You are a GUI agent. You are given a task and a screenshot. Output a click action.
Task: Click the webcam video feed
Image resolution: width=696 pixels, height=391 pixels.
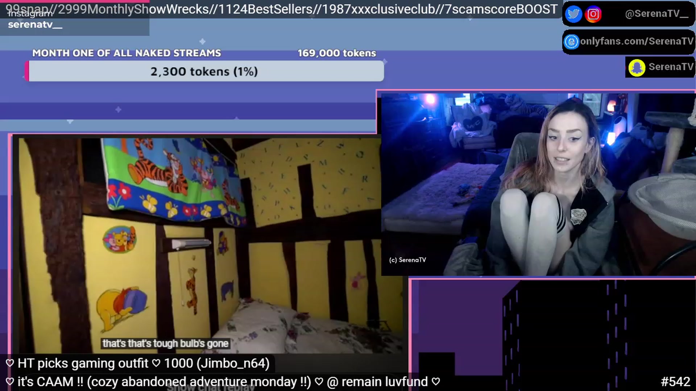pos(538,184)
